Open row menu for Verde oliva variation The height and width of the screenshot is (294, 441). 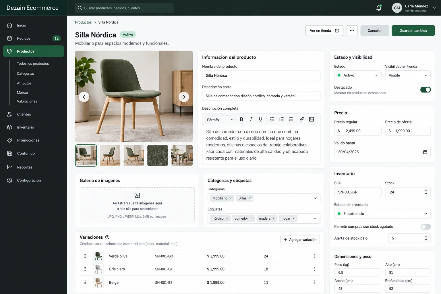coord(314,256)
